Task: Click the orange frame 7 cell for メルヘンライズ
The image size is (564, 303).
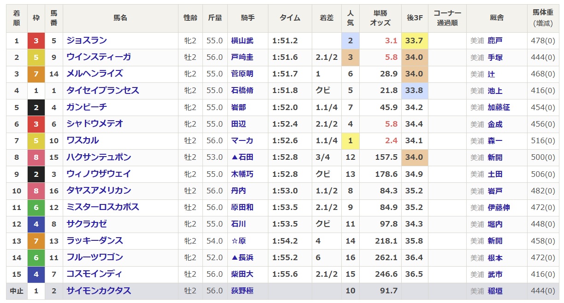Action: pos(36,74)
